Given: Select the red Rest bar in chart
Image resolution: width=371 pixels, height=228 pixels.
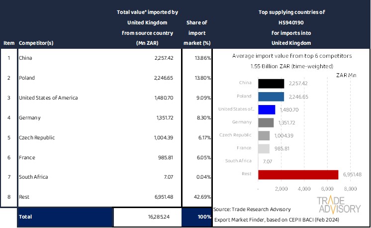Looking at the screenshot, I should pyautogui.click(x=298, y=174).
